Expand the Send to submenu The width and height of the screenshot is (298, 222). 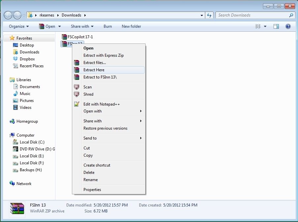click(x=109, y=138)
